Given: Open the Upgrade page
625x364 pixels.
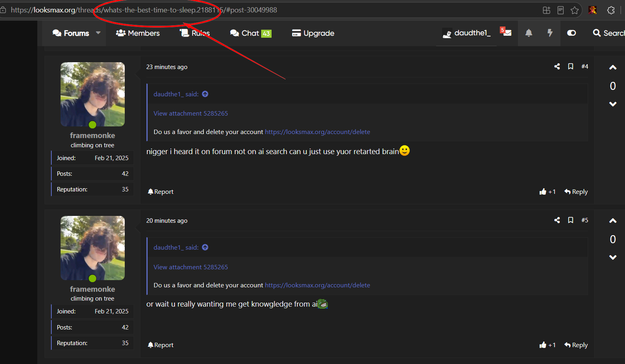Looking at the screenshot, I should tap(313, 33).
